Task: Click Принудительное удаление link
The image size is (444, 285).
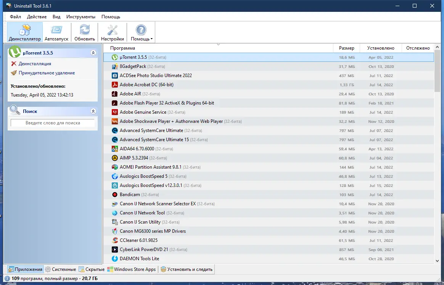Action: pyautogui.click(x=47, y=73)
